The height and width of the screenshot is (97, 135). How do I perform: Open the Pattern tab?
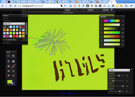coord(83,10)
